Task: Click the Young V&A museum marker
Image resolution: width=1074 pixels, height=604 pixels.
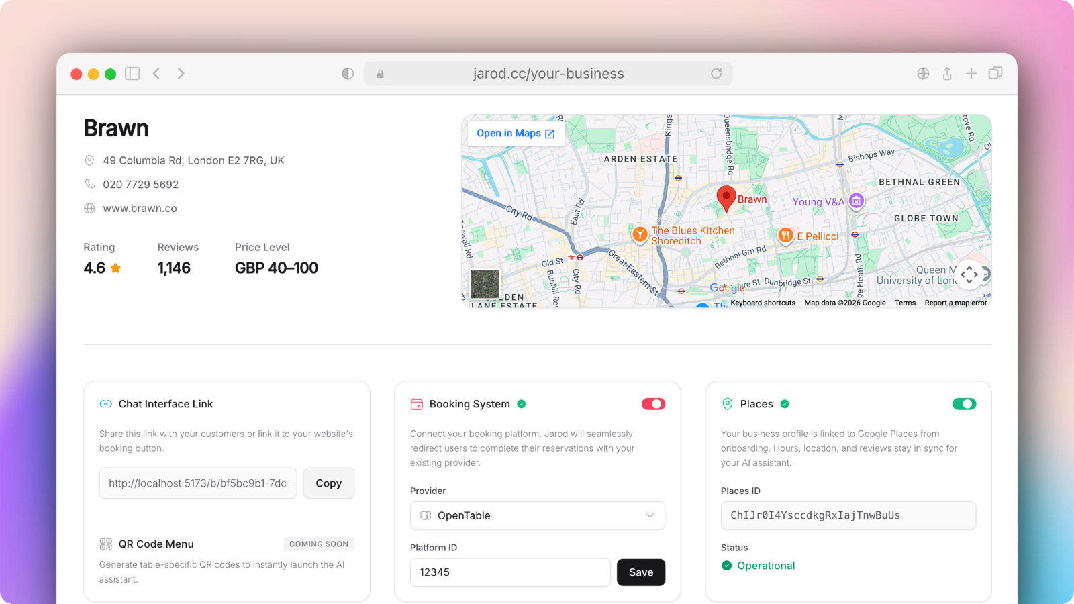Action: point(856,201)
